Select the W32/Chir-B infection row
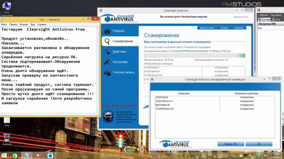The image size is (284, 159). point(215,97)
